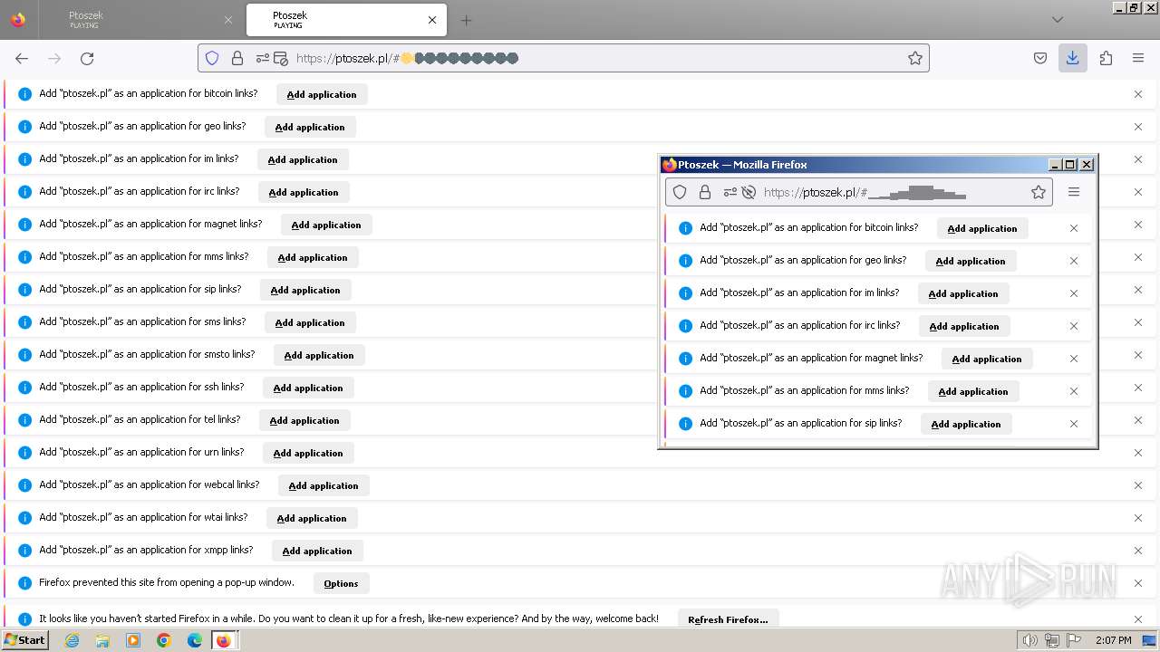This screenshot has height=652, width=1160.
Task: Close the active Ptoszek tab
Action: (x=432, y=20)
